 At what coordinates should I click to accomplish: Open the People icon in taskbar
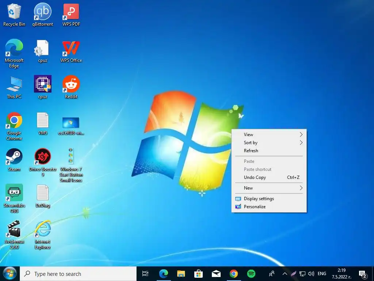point(271,274)
